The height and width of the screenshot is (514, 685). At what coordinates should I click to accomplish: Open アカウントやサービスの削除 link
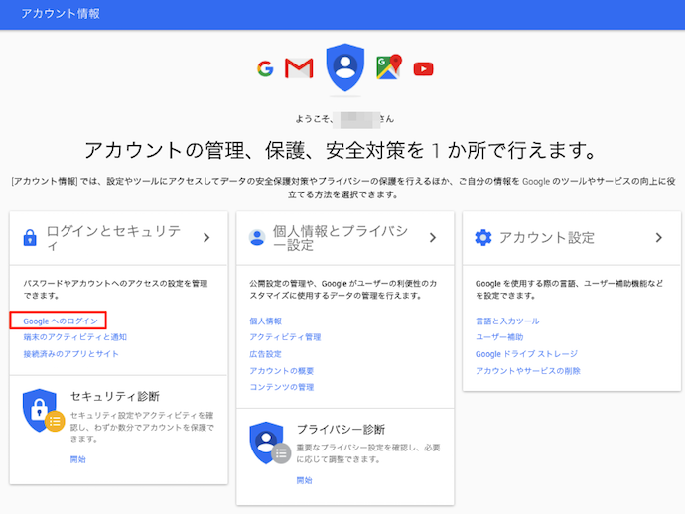[528, 371]
